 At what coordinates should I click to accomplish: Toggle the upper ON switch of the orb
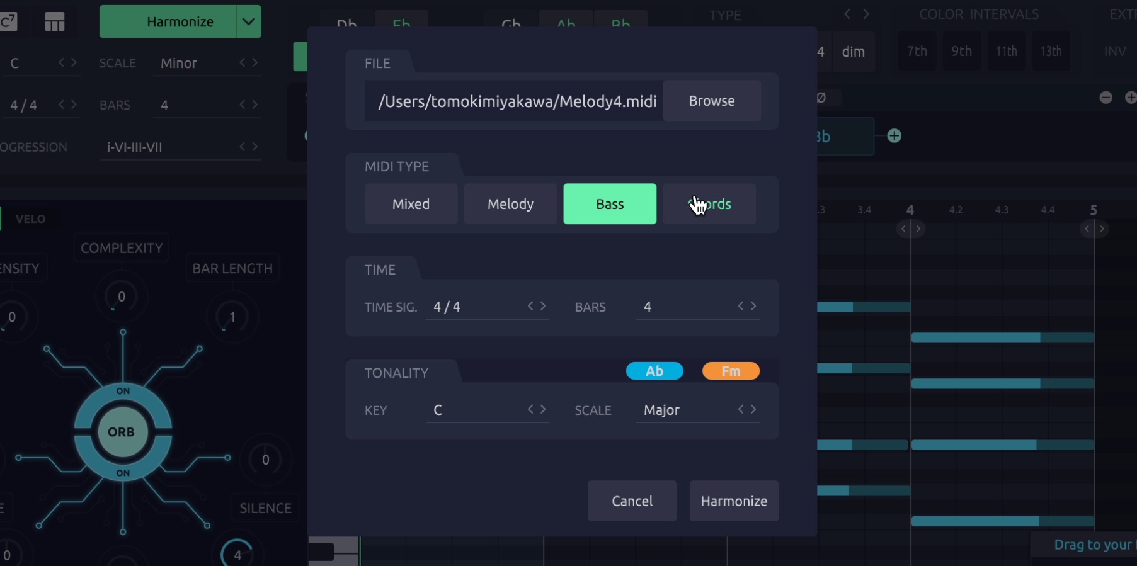[x=123, y=391]
